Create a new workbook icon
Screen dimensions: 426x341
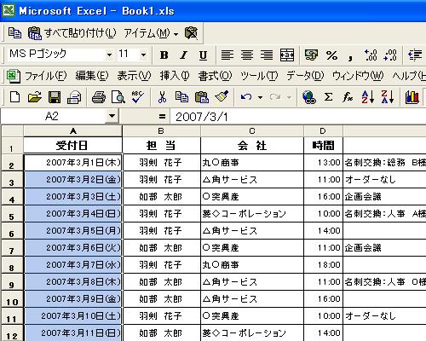[x=14, y=97]
